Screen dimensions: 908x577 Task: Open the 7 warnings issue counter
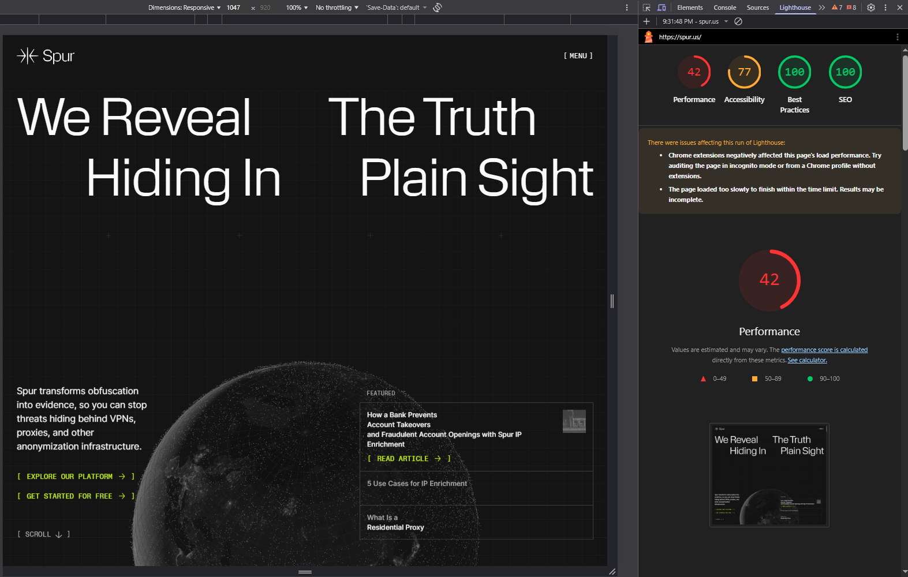(x=837, y=8)
